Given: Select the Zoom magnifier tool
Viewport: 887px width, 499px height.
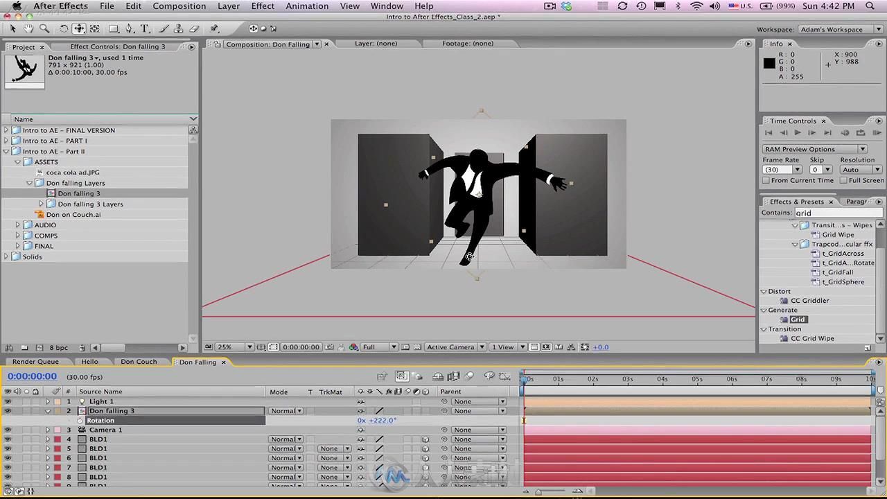Looking at the screenshot, I should (44, 28).
